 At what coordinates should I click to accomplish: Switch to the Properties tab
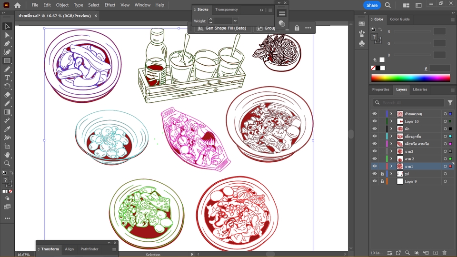(381, 89)
